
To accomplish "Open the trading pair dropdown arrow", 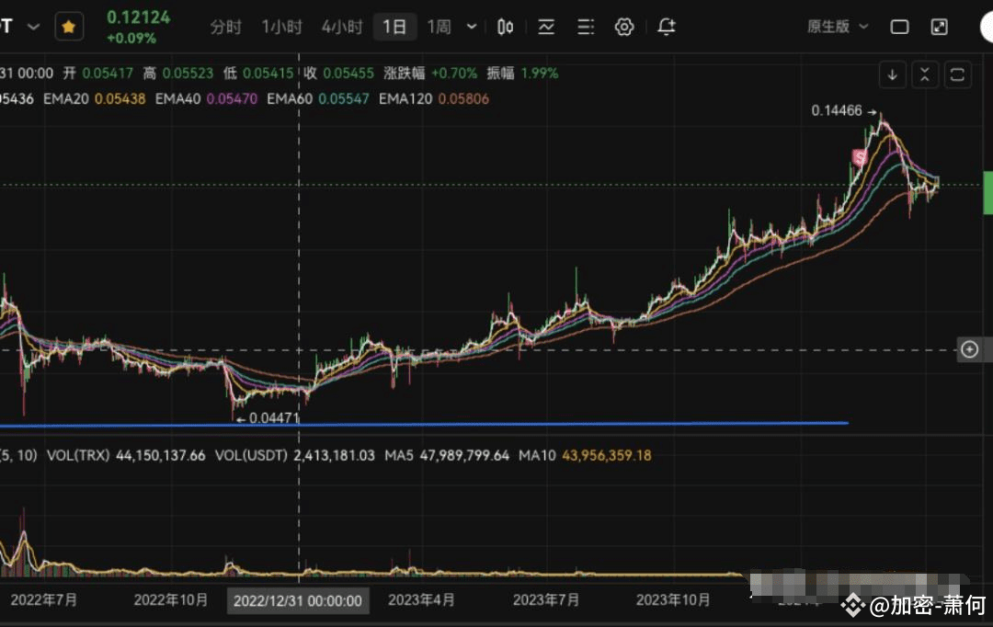I will tap(34, 27).
